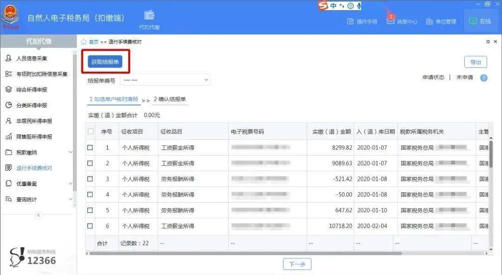Click the blue help question mark icon
The width and height of the screenshot is (502, 275).
484,78
